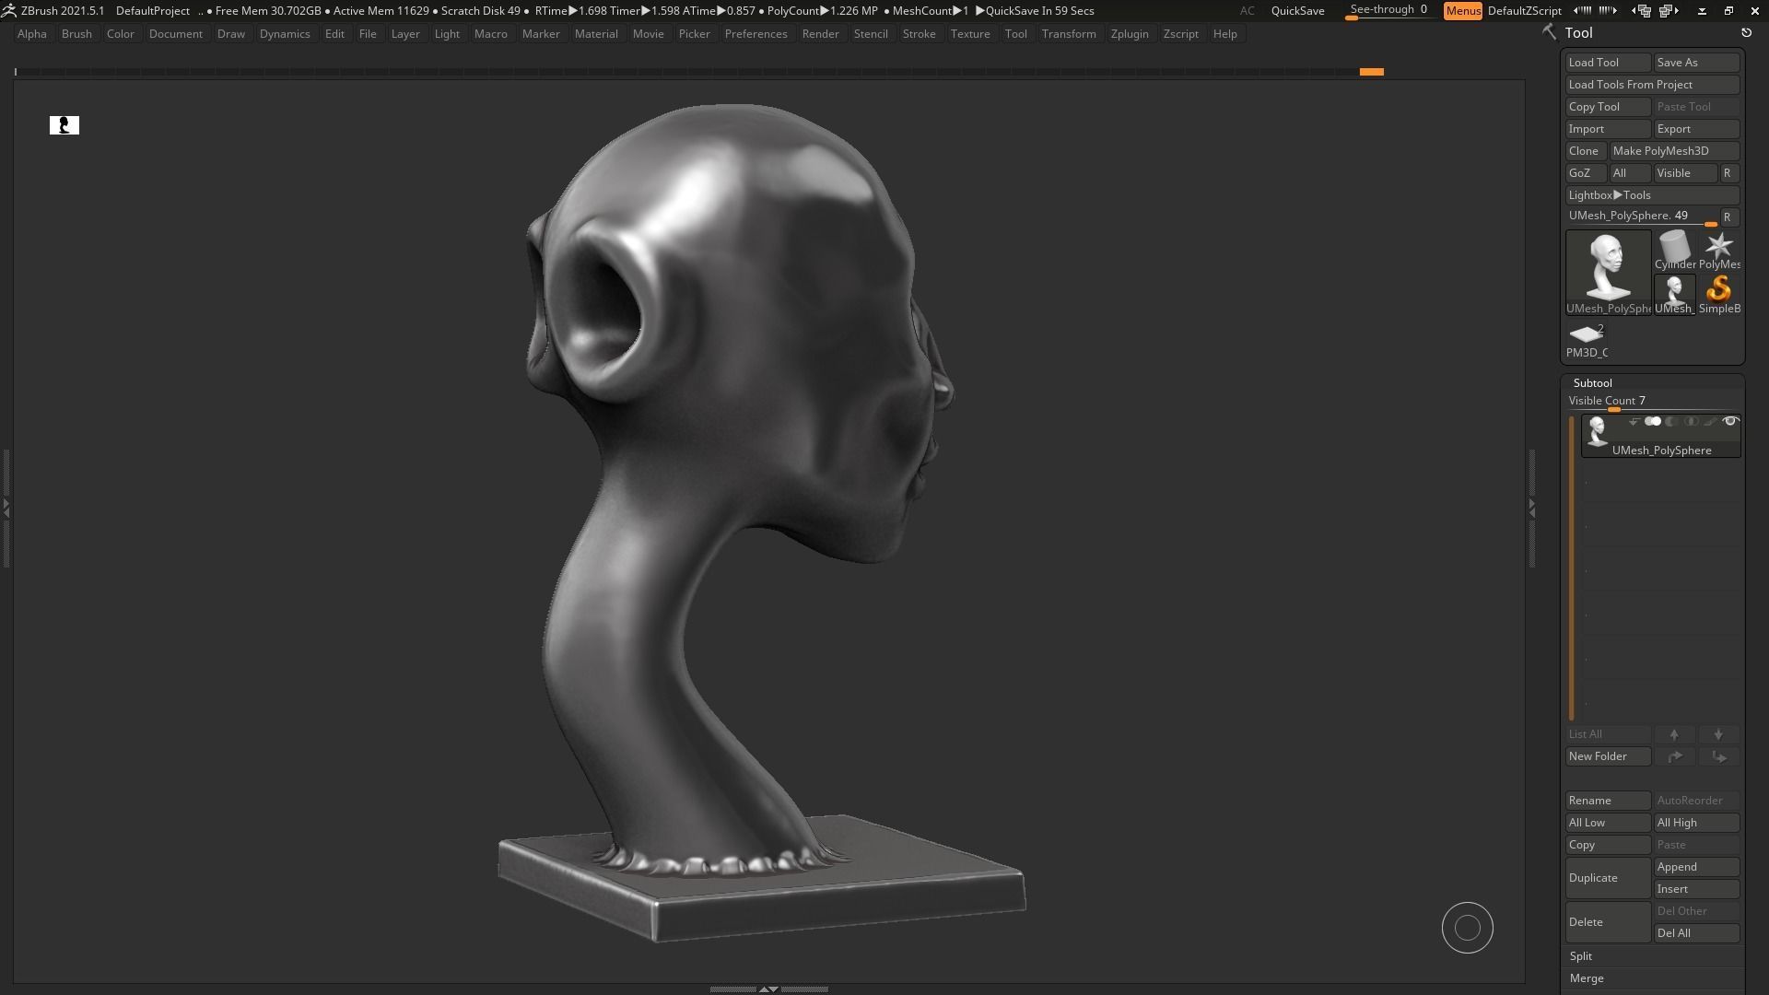This screenshot has height=995, width=1769.
Task: Click the subtool move-down arrow icon
Action: (1718, 734)
